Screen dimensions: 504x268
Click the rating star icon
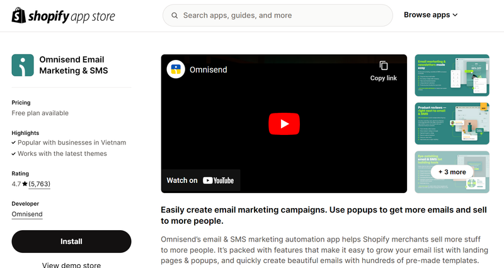[x=25, y=184]
